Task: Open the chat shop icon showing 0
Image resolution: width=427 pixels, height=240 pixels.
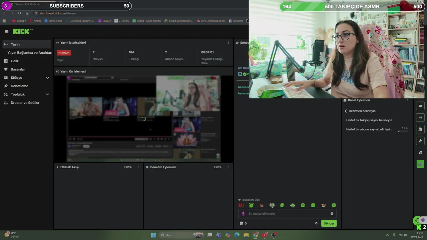Action: [243, 223]
